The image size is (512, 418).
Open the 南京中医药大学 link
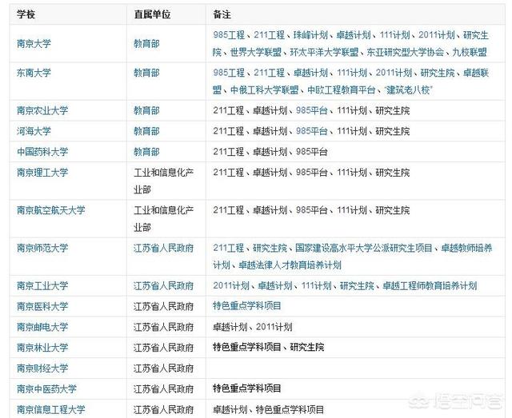point(46,388)
